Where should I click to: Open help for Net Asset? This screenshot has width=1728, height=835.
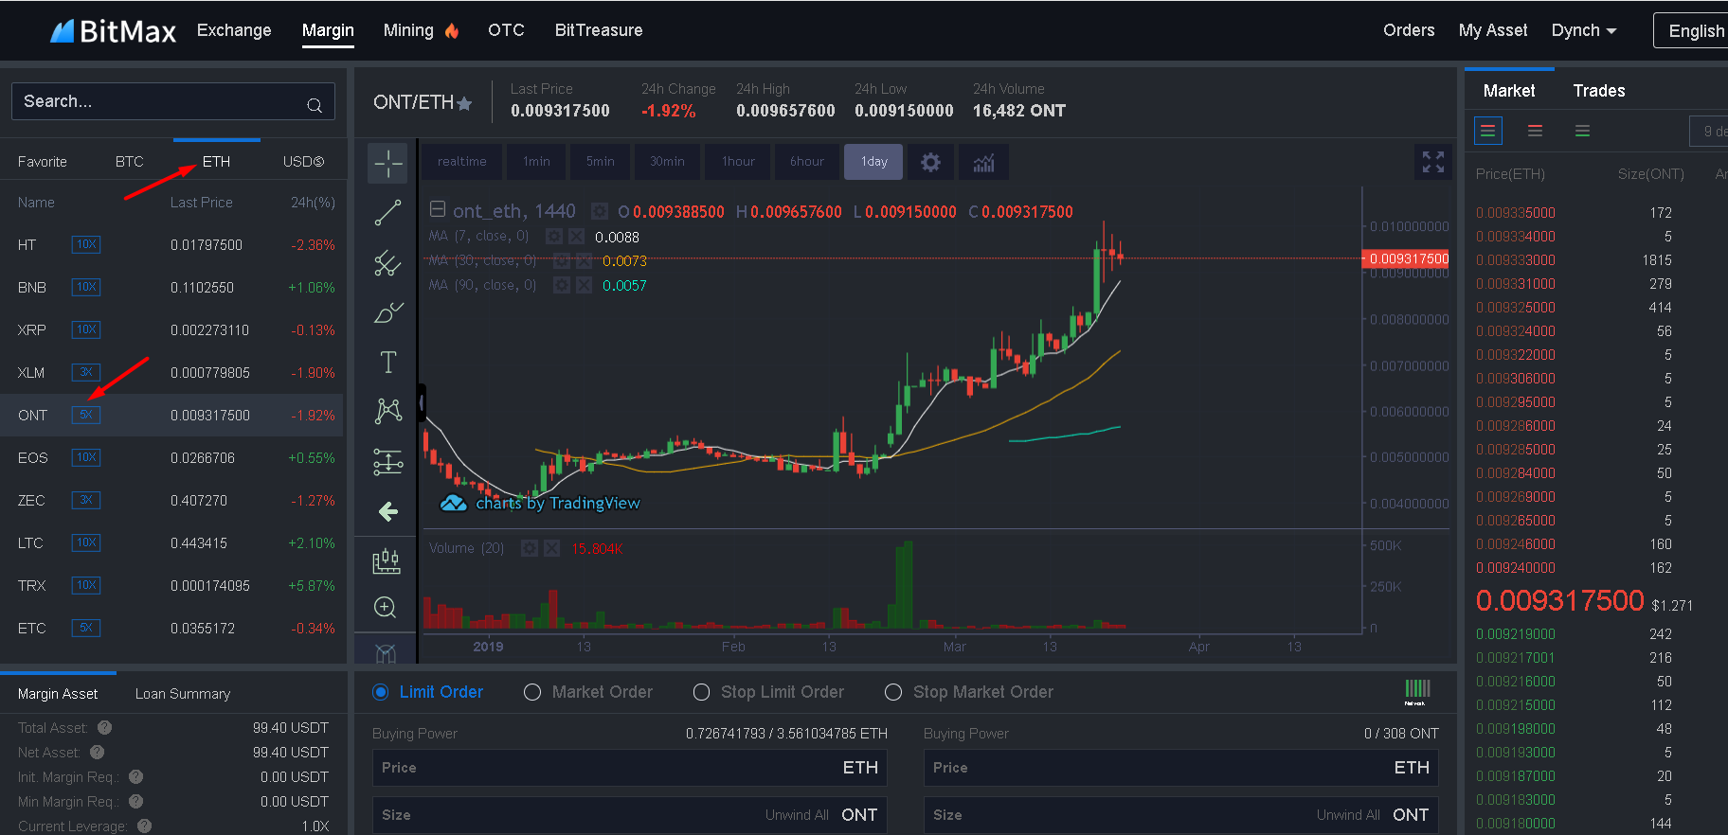[98, 752]
